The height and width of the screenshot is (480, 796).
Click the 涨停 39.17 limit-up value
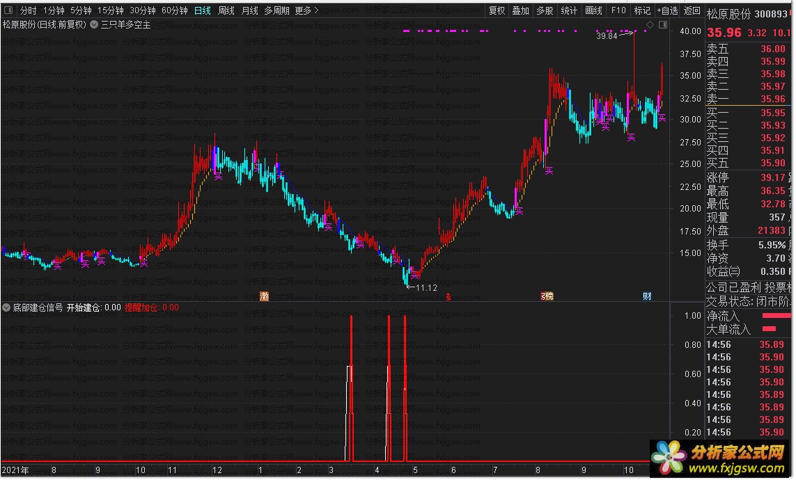coord(772,177)
